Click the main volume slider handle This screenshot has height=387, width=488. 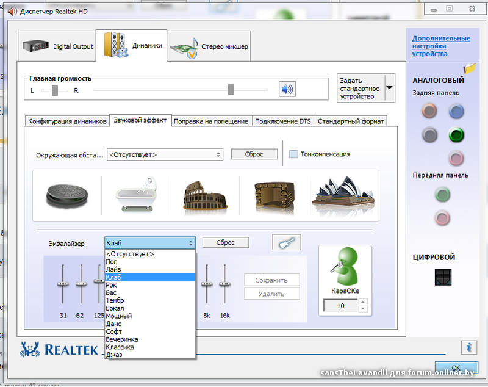click(x=231, y=89)
